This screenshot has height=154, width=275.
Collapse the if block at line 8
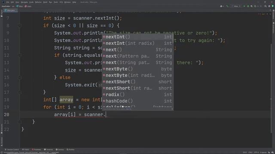[x=20, y=26]
